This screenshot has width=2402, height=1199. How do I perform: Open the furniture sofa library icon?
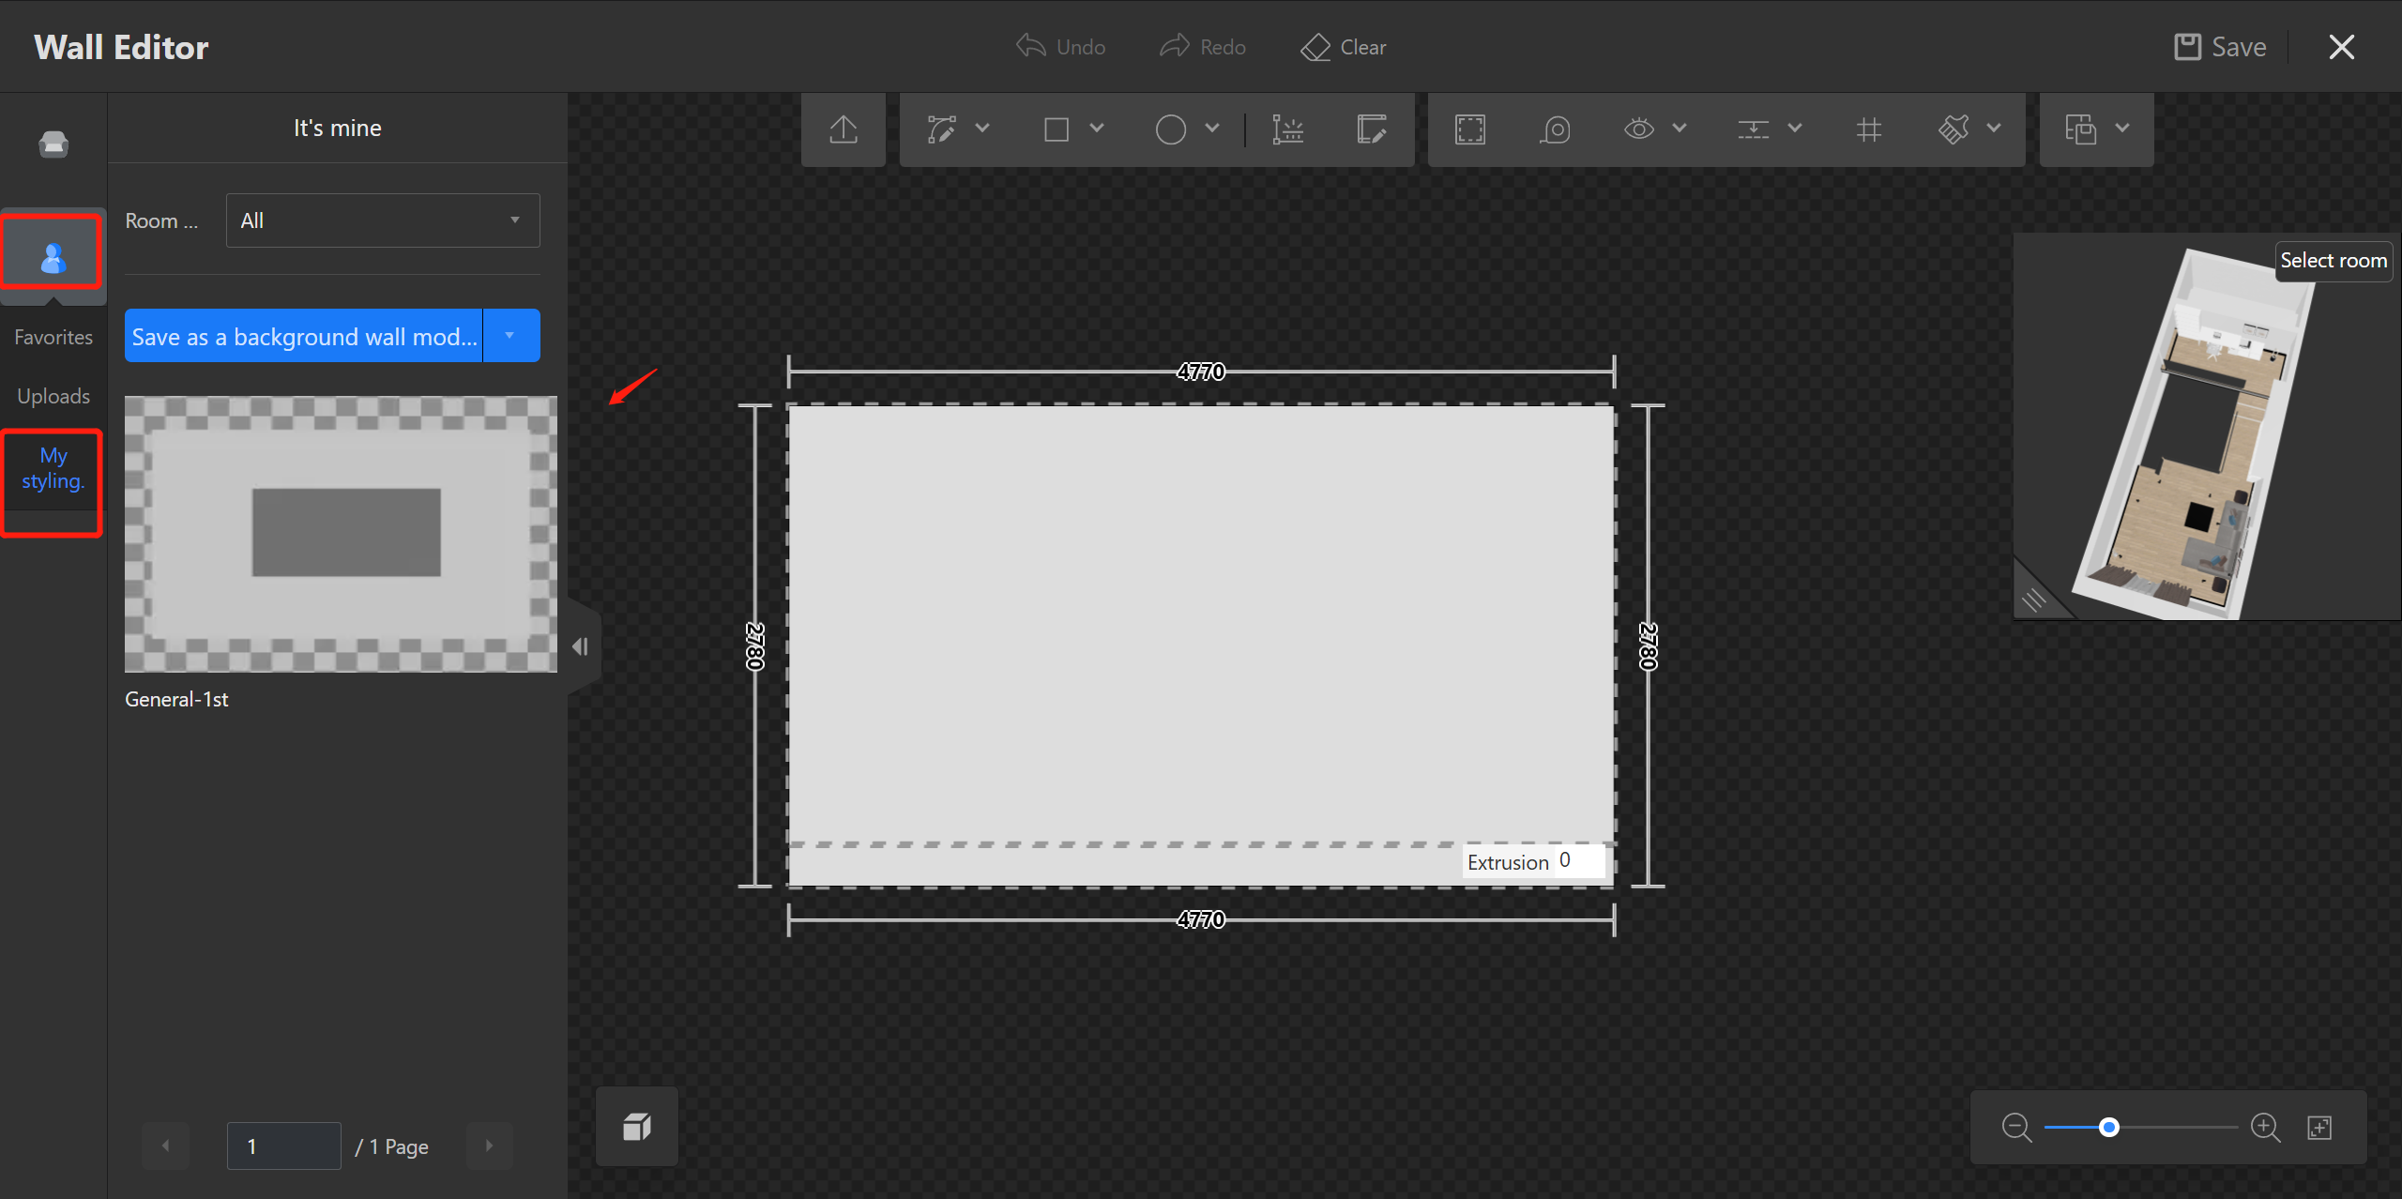53,144
